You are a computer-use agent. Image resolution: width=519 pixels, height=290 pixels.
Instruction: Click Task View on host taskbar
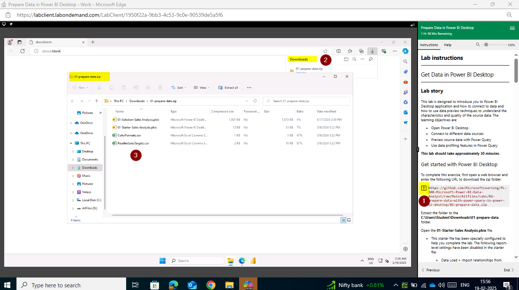[135, 285]
